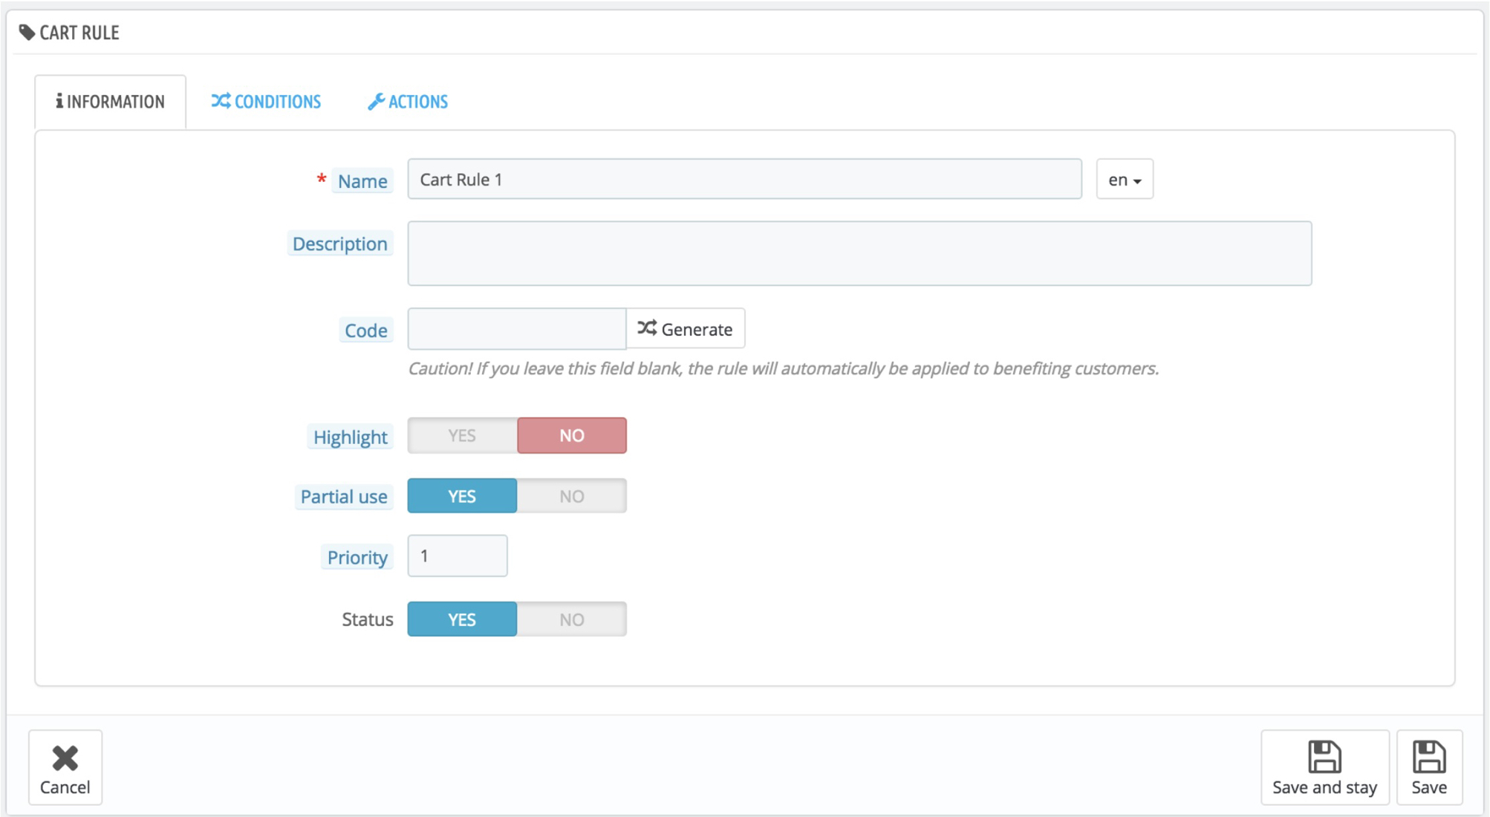This screenshot has width=1490, height=817.
Task: Switch to the CONDITIONS tab
Action: pos(266,100)
